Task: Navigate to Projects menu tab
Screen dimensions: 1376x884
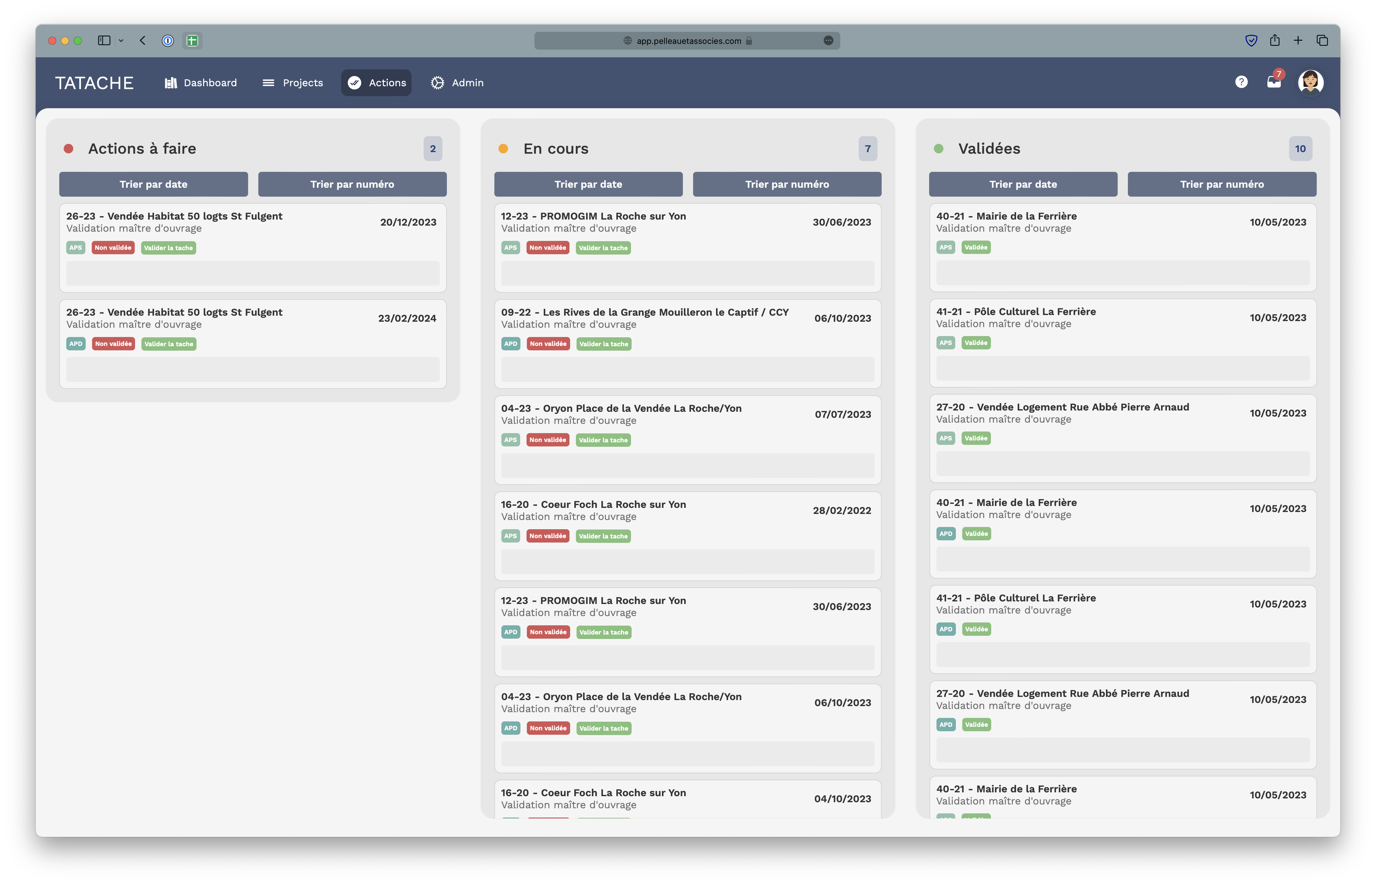Action: [302, 82]
